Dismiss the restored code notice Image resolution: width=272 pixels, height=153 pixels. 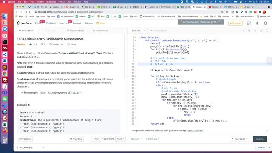click(x=267, y=130)
